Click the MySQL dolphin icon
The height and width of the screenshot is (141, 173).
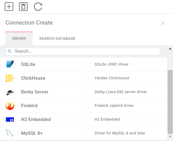click(10, 133)
